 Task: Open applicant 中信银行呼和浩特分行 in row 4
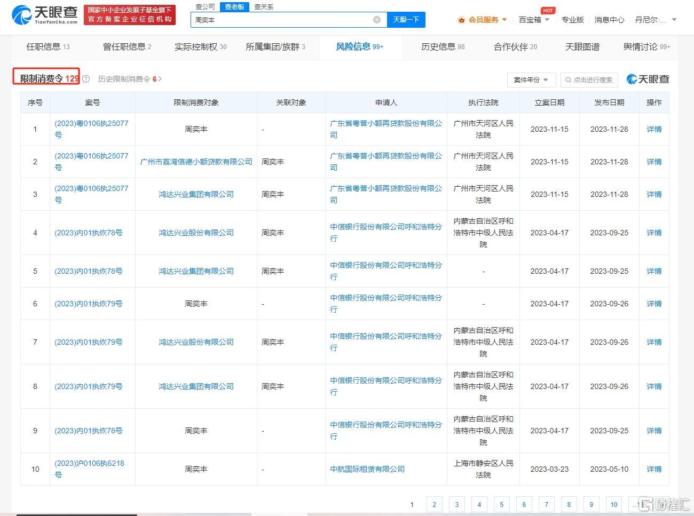[386, 233]
